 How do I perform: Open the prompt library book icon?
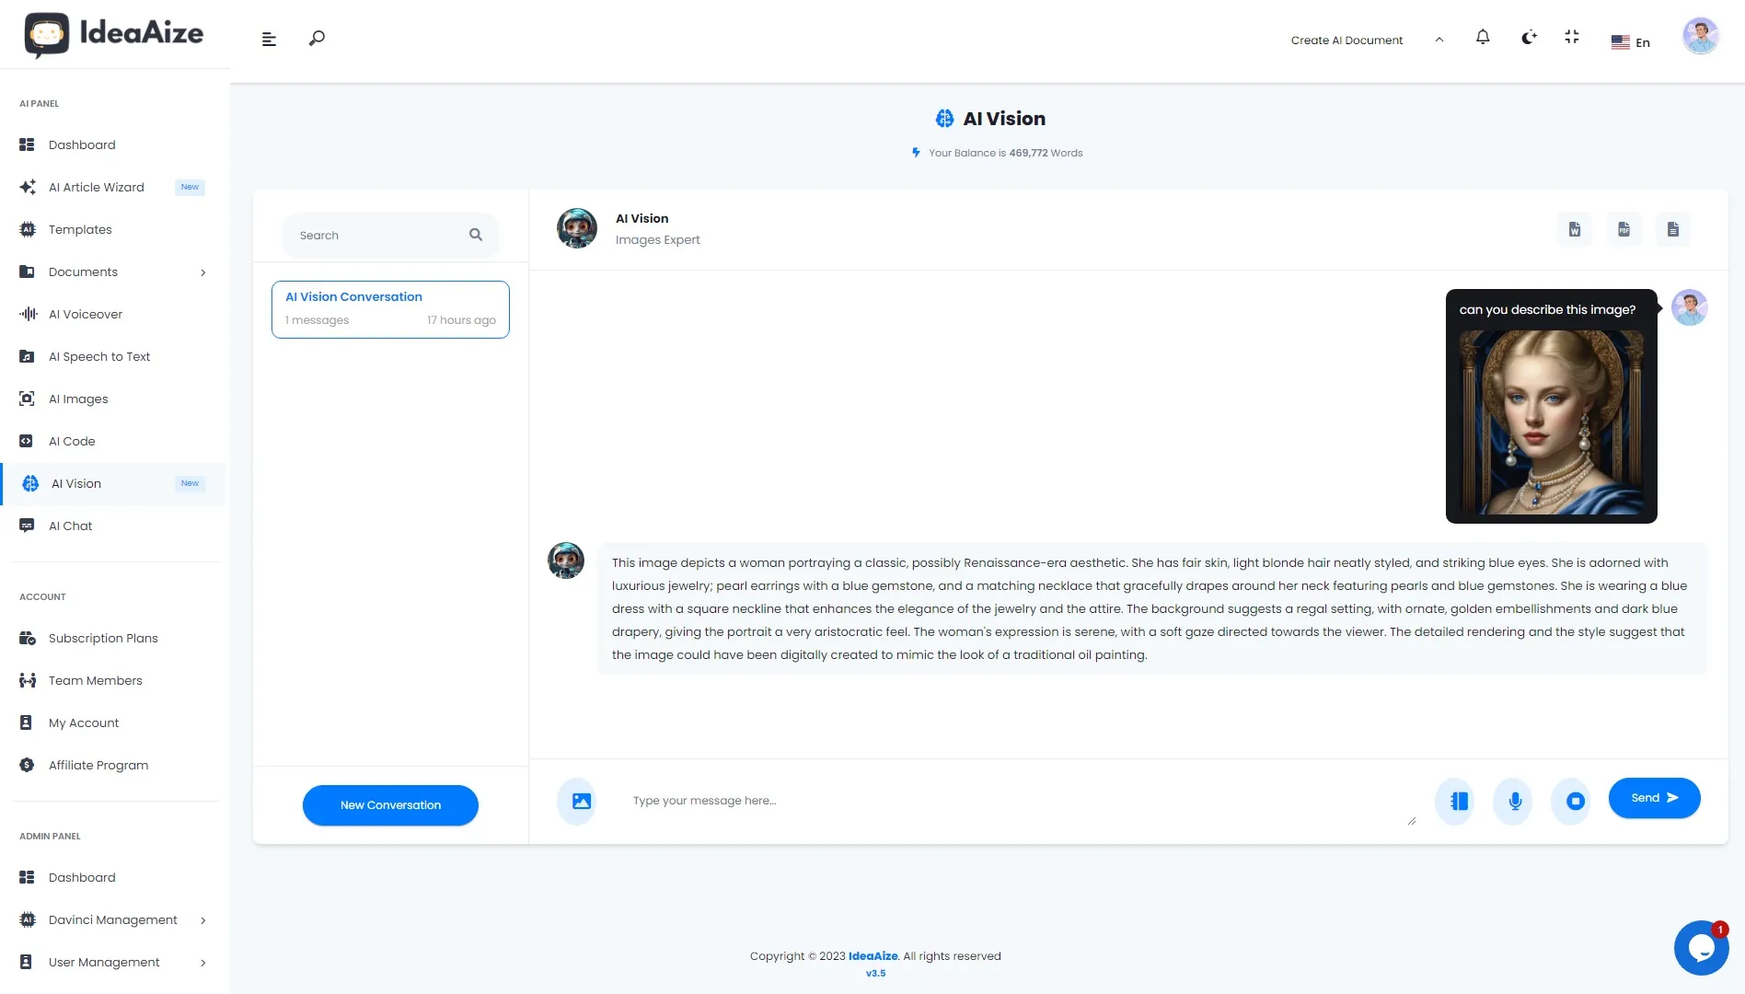click(x=1458, y=801)
